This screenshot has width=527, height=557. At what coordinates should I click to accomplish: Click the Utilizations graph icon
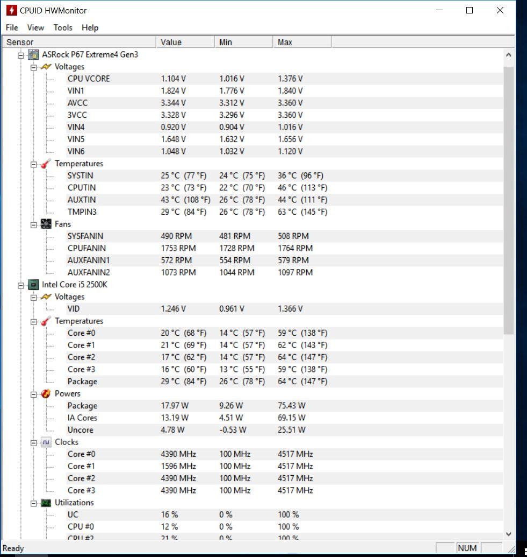coord(46,503)
